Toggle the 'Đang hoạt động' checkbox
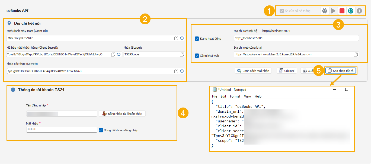 [x=197, y=39]
